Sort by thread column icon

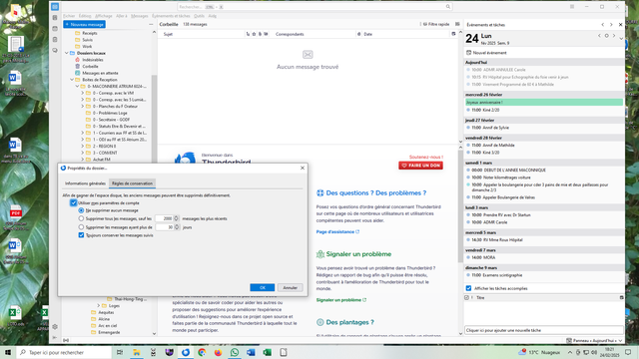(248, 34)
